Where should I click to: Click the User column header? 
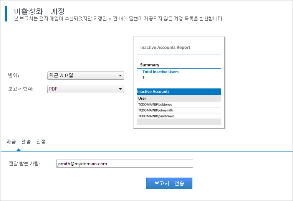click(142, 99)
